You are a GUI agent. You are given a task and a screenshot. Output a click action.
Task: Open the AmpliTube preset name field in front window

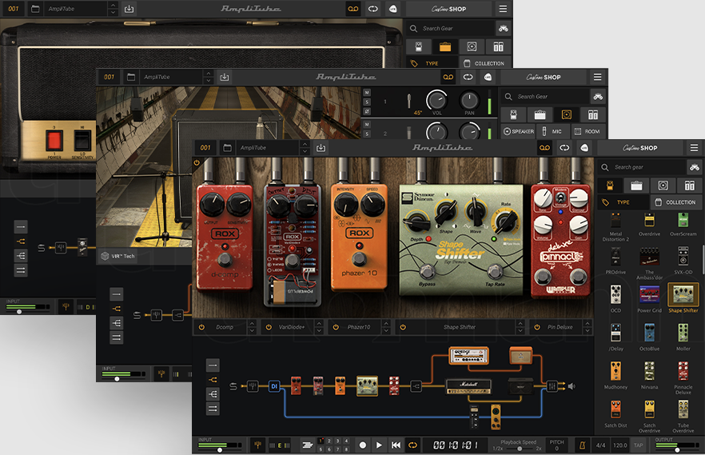[268, 148]
